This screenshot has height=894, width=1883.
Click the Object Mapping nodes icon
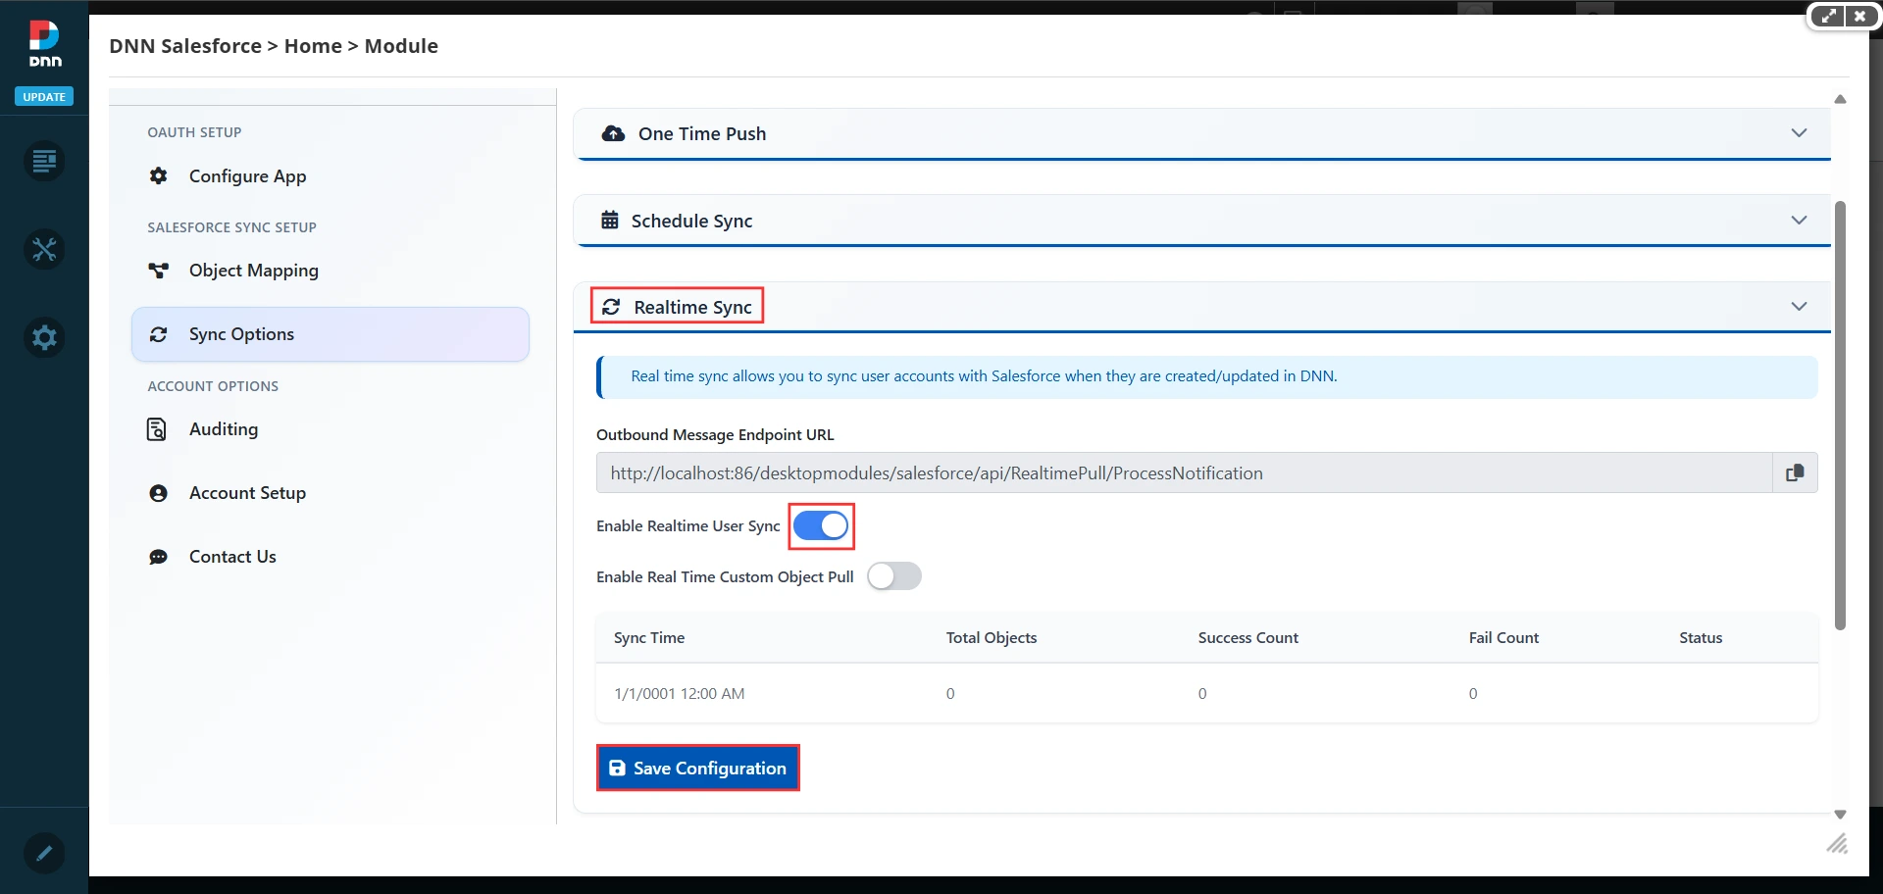(x=158, y=271)
